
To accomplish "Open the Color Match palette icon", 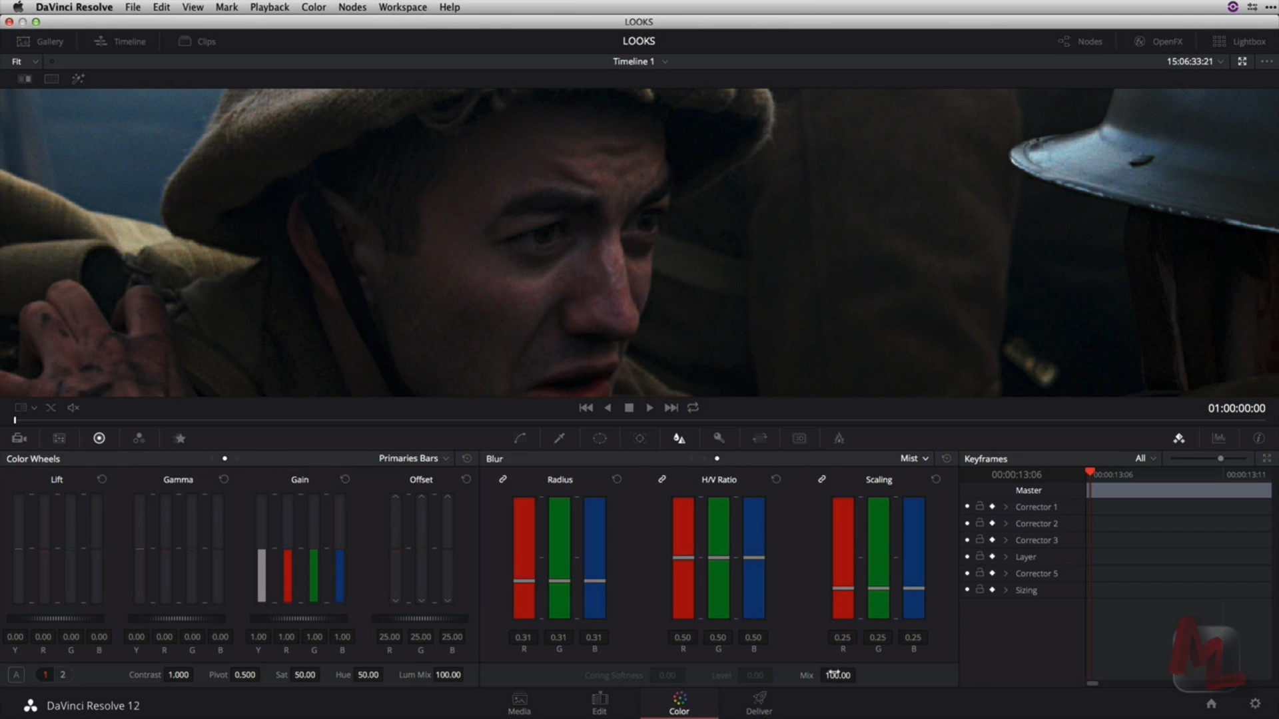I will point(59,438).
